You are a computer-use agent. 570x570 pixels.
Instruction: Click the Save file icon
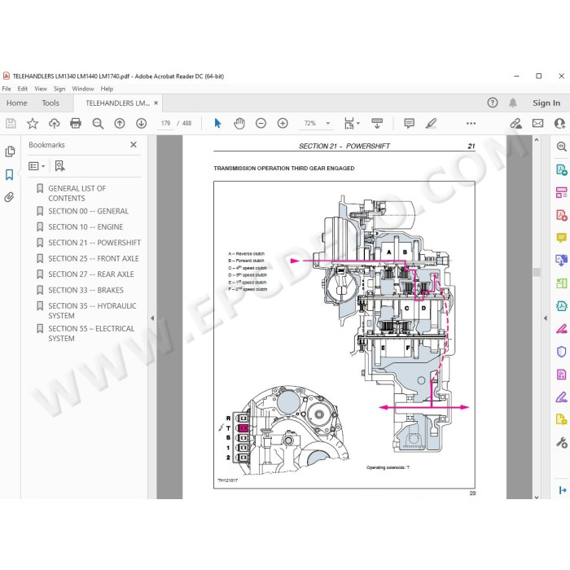[11, 124]
